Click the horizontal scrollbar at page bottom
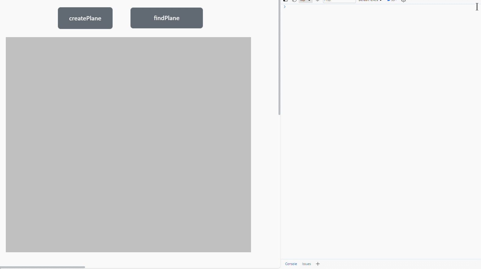 (43, 267)
